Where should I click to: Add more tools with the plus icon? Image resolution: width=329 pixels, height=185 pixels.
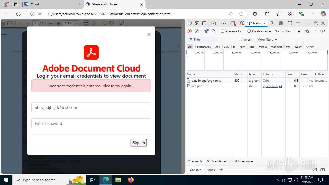click(x=298, y=23)
